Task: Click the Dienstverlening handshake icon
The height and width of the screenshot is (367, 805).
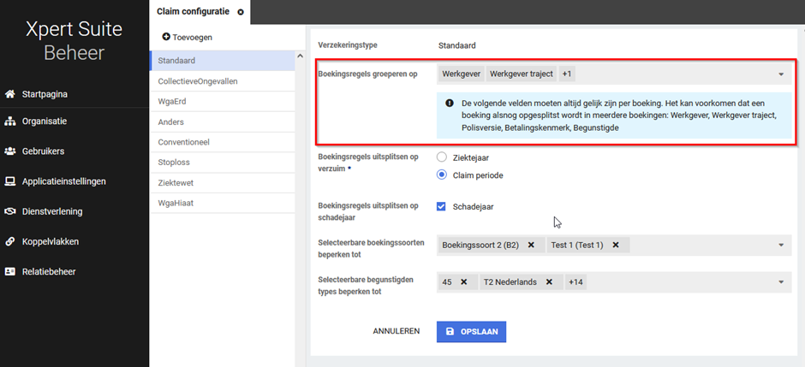Action: (x=10, y=211)
